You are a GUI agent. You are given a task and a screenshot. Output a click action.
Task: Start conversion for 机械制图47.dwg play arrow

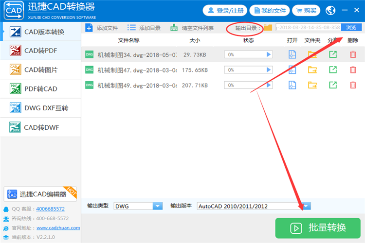268,70
